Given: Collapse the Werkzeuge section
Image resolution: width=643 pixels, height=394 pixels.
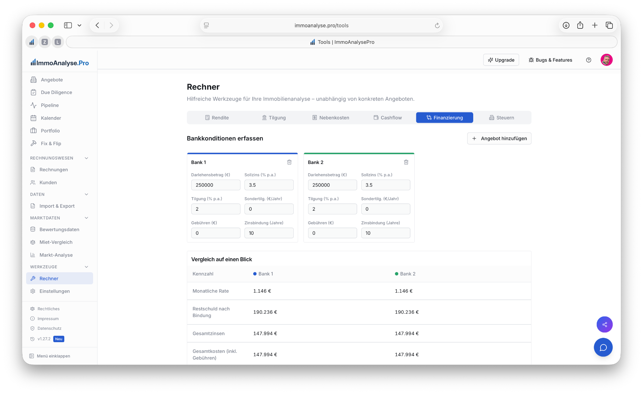Looking at the screenshot, I should (86, 267).
